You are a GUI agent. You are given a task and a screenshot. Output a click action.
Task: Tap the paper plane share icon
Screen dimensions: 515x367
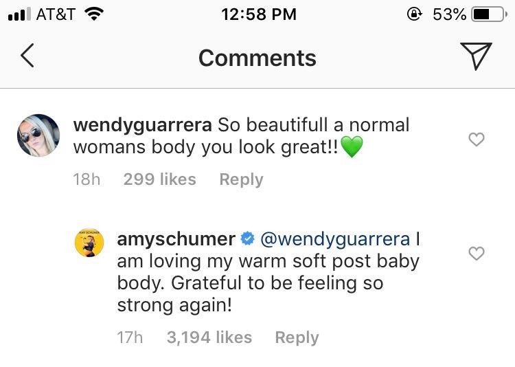[474, 57]
